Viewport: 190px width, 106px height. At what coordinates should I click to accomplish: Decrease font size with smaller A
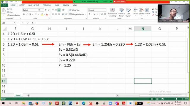coord(49,10)
